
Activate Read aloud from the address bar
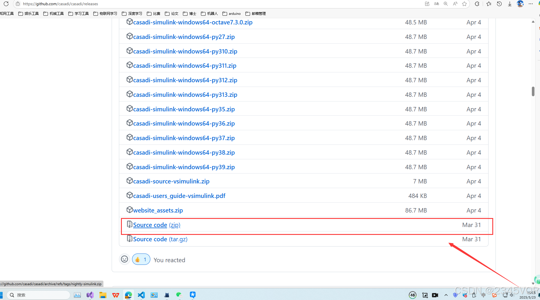pyautogui.click(x=455, y=4)
